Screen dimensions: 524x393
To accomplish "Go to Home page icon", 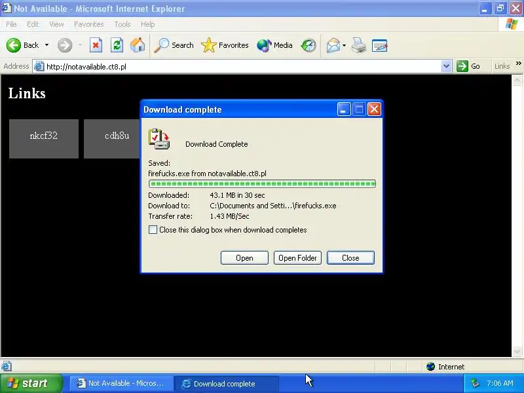I will coord(138,45).
